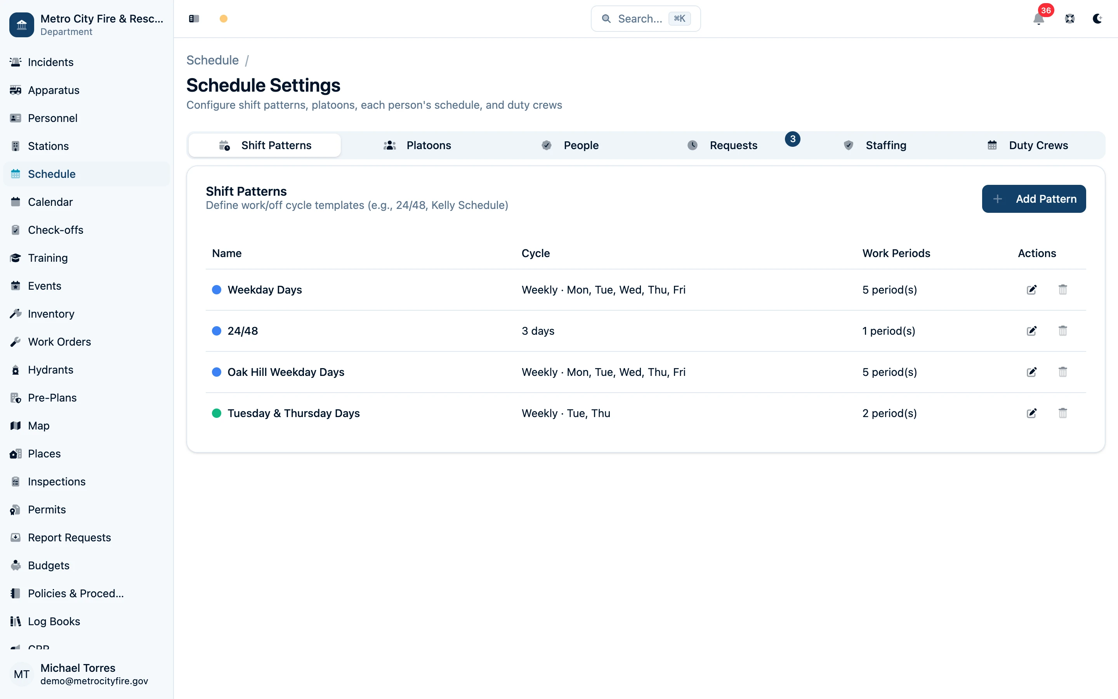Click the blue swatch beside Weekday Days

click(216, 290)
